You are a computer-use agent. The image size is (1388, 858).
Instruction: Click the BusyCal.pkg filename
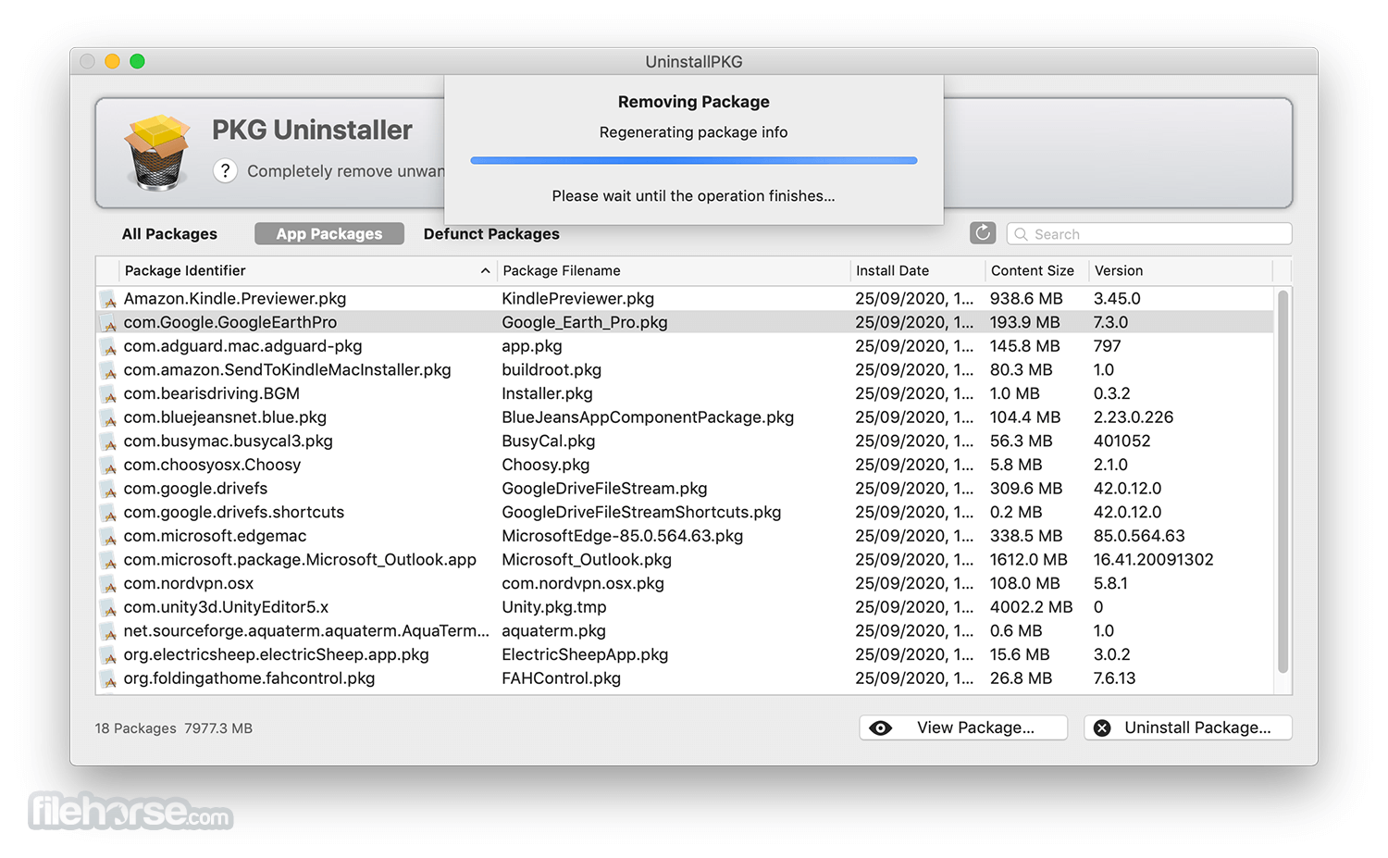549,441
